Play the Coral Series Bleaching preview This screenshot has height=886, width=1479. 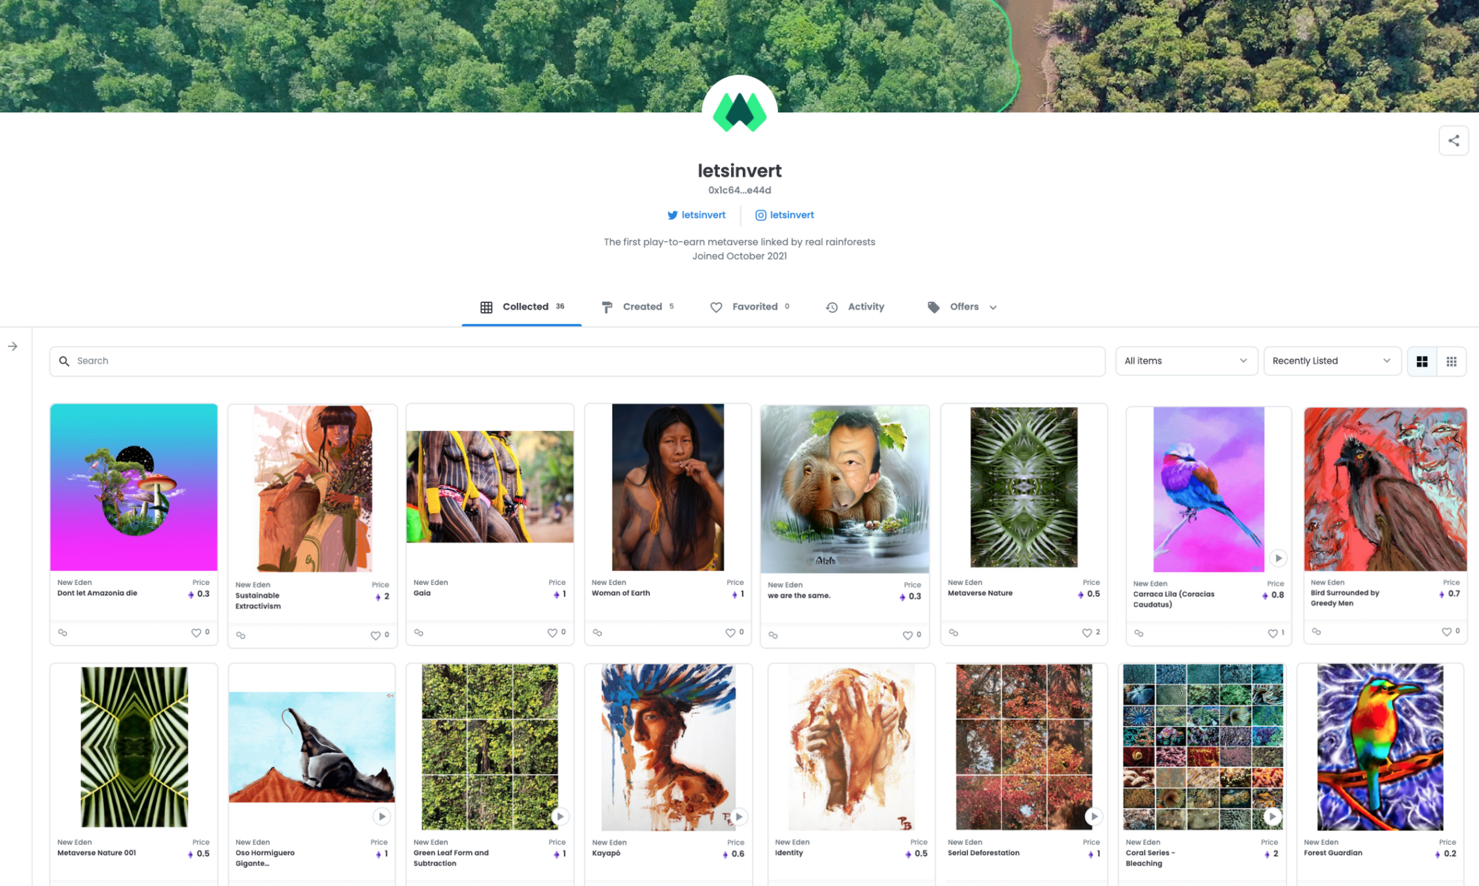point(1272,816)
